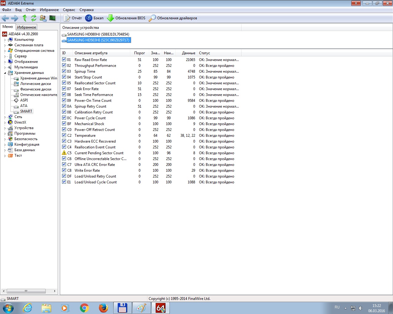The width and height of the screenshot is (393, 314).
Task: Click the driver updates magnifier icon
Action: [152, 18]
